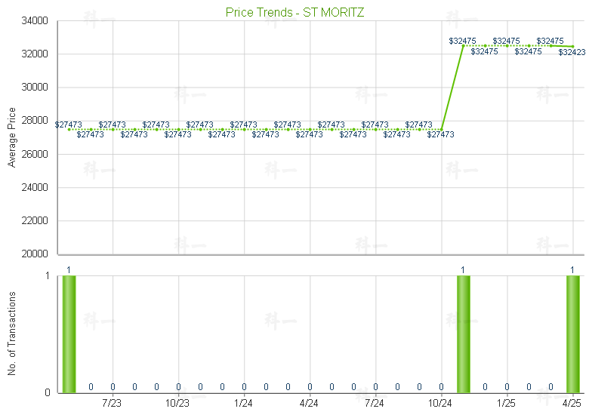The width and height of the screenshot is (589, 415).
Task: Select the 10/24 x-axis date label
Action: [440, 404]
